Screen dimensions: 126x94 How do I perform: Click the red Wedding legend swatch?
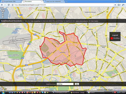click(112, 38)
